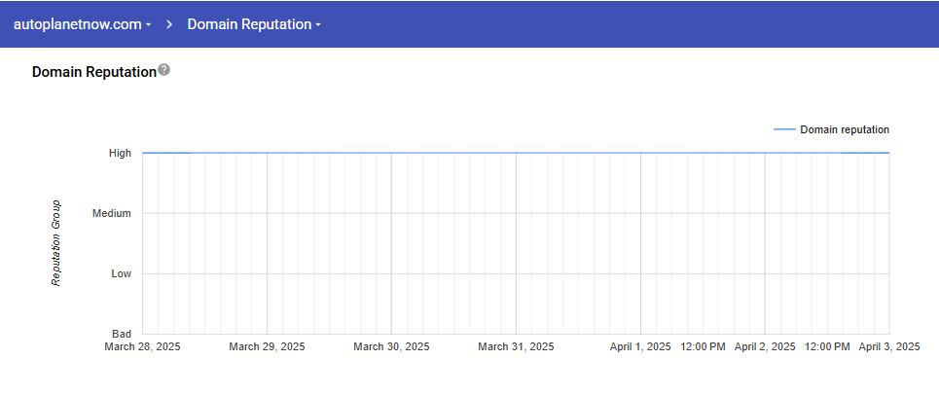The width and height of the screenshot is (939, 396).
Task: Select the 'Domain reputation' legend label
Action: click(x=844, y=129)
